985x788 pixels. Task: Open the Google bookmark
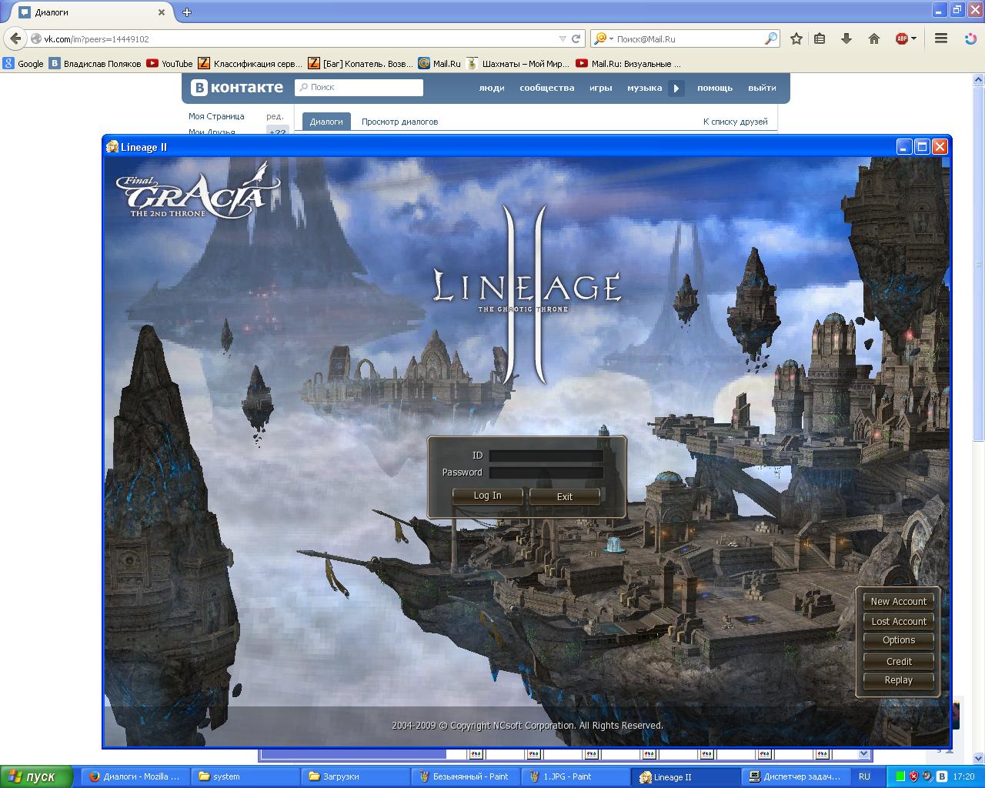click(x=23, y=64)
